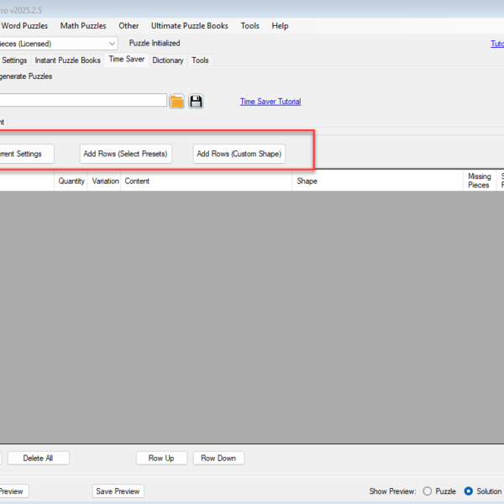Expand the puzzle type dropdown
This screenshot has height=504, width=504.
click(x=113, y=43)
